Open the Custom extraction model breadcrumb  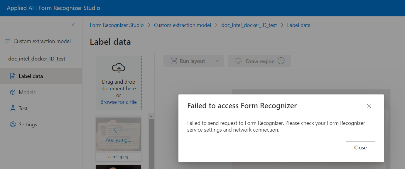pos(182,25)
